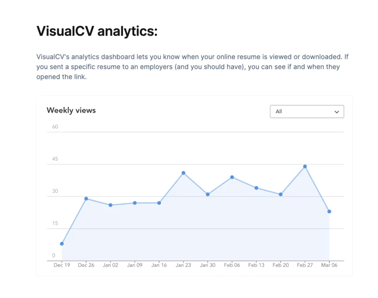Click the Mar 06 final data point
Image resolution: width=378 pixels, height=298 pixels.
(329, 211)
